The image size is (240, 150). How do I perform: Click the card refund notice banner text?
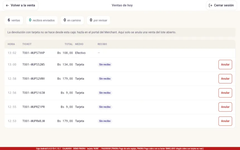click(92, 32)
